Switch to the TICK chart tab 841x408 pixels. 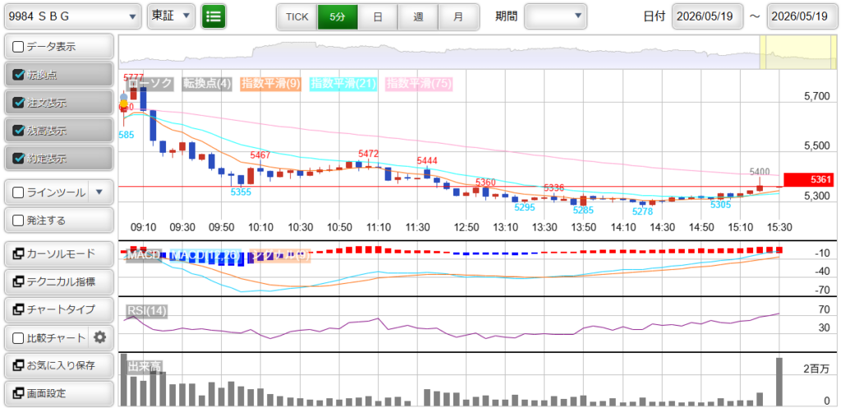[297, 16]
